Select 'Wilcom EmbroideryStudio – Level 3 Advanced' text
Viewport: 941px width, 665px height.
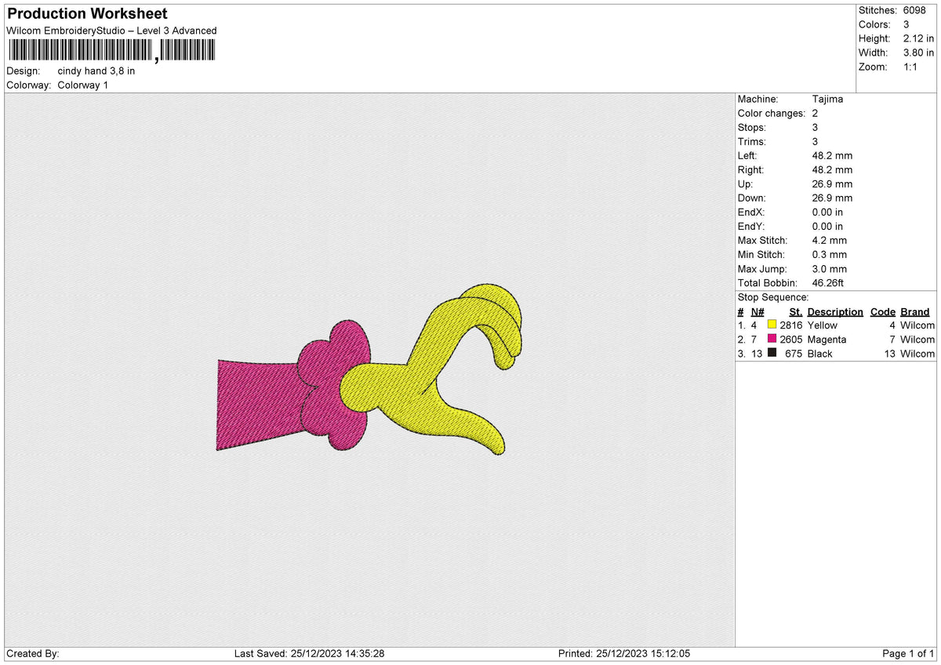pos(111,31)
